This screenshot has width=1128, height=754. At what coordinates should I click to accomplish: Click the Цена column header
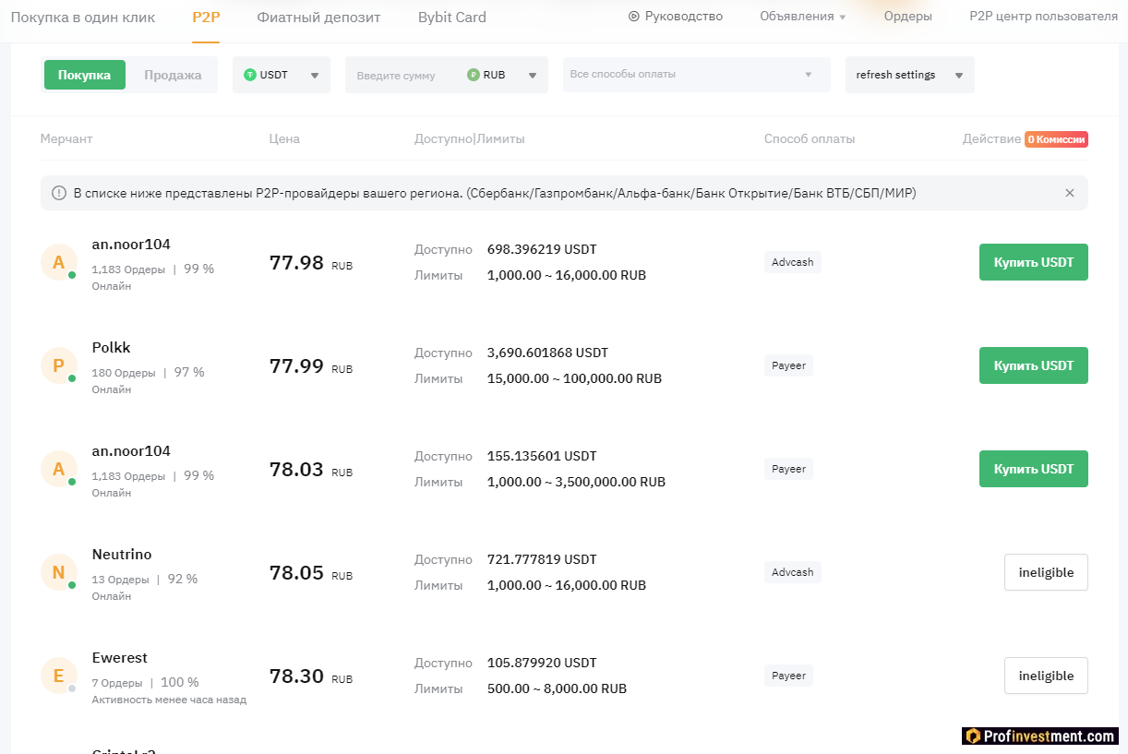284,139
